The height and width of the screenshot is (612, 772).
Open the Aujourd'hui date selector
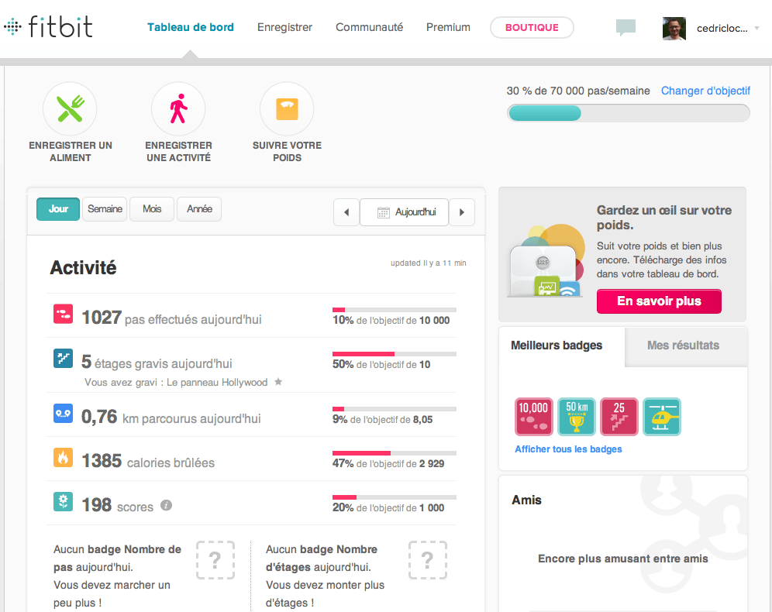[x=405, y=212]
